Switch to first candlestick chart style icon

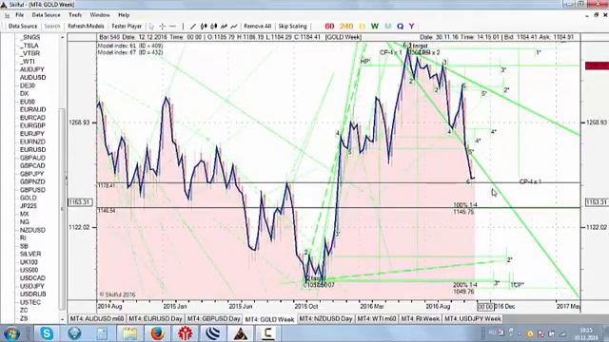tap(204, 27)
